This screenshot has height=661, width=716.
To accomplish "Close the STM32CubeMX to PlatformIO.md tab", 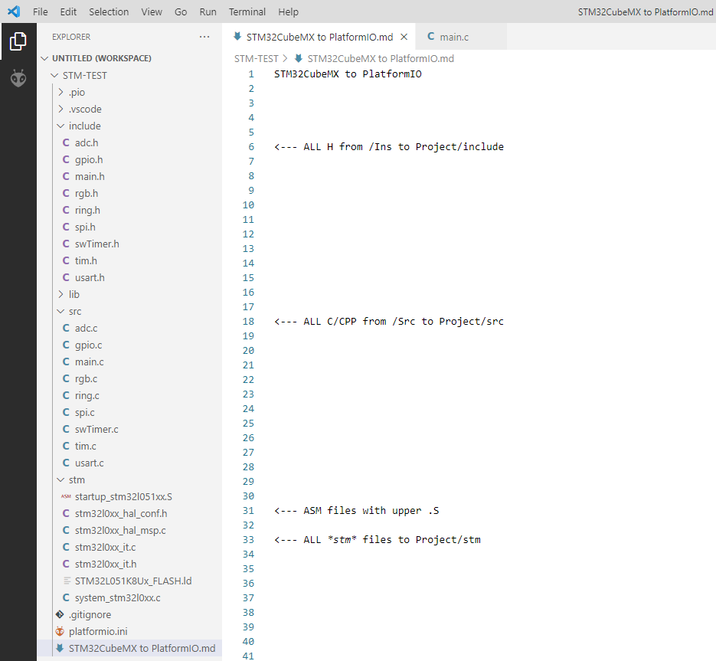I will [x=404, y=37].
